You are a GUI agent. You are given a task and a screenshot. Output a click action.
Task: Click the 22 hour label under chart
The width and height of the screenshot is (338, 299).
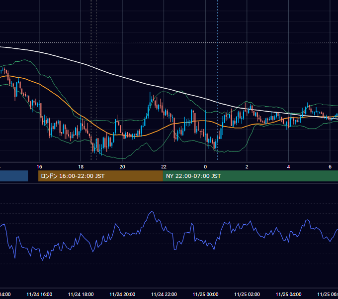click(164, 167)
